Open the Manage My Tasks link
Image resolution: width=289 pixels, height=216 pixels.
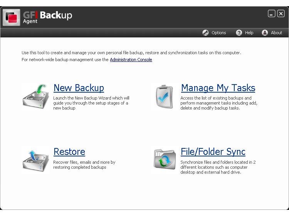coord(218,88)
